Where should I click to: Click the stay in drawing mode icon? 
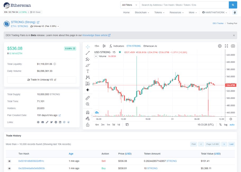coord(88,118)
